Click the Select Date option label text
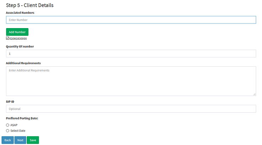 18,131
